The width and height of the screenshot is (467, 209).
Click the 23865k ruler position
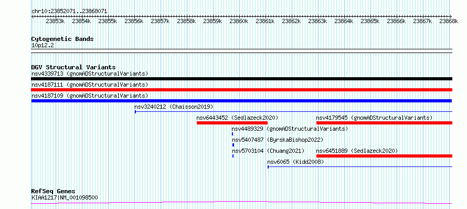click(370, 21)
